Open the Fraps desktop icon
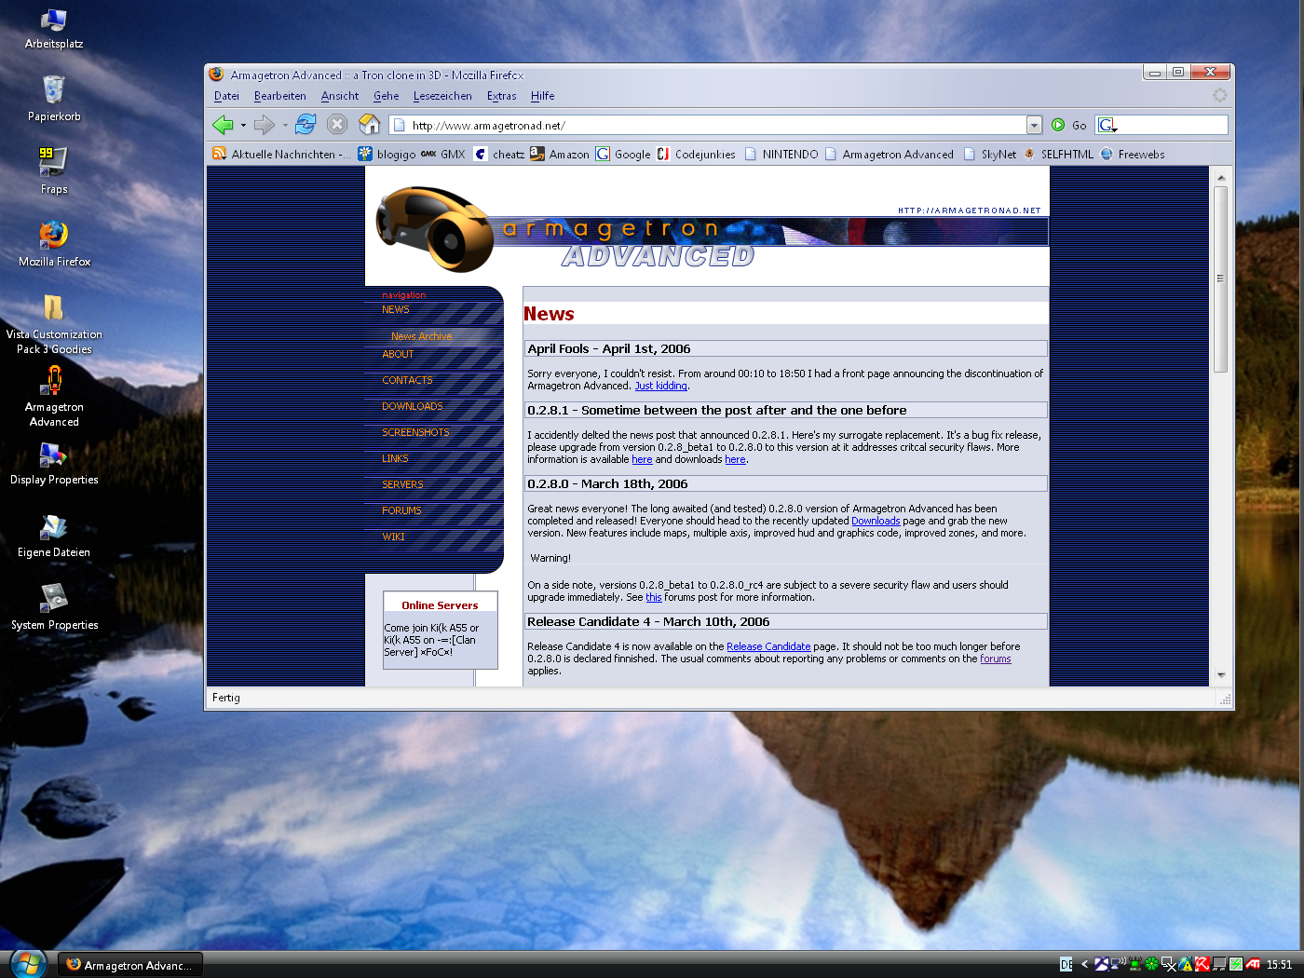Image resolution: width=1304 pixels, height=978 pixels. pos(53,162)
